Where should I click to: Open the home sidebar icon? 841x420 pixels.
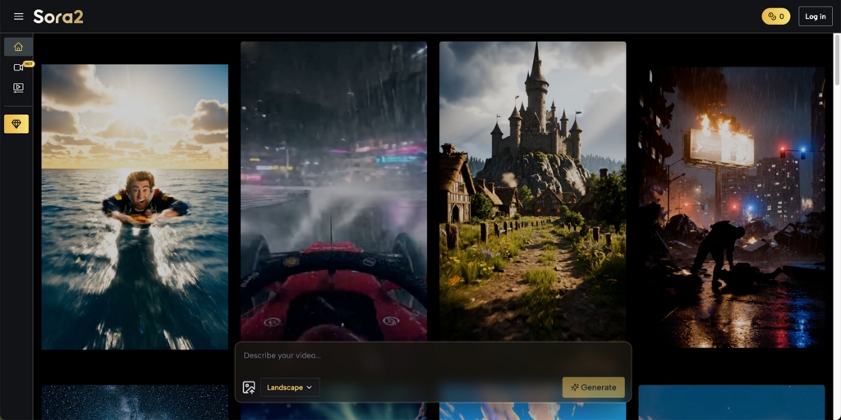coord(18,47)
